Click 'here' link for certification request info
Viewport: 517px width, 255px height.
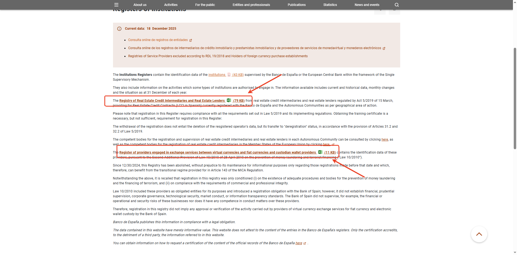299,243
